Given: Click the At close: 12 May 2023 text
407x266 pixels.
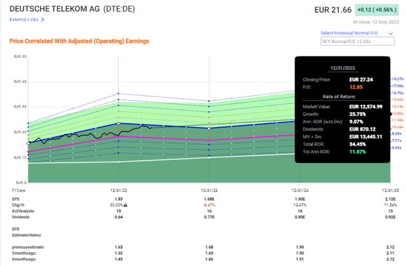Looking at the screenshot, I should 376,22.
